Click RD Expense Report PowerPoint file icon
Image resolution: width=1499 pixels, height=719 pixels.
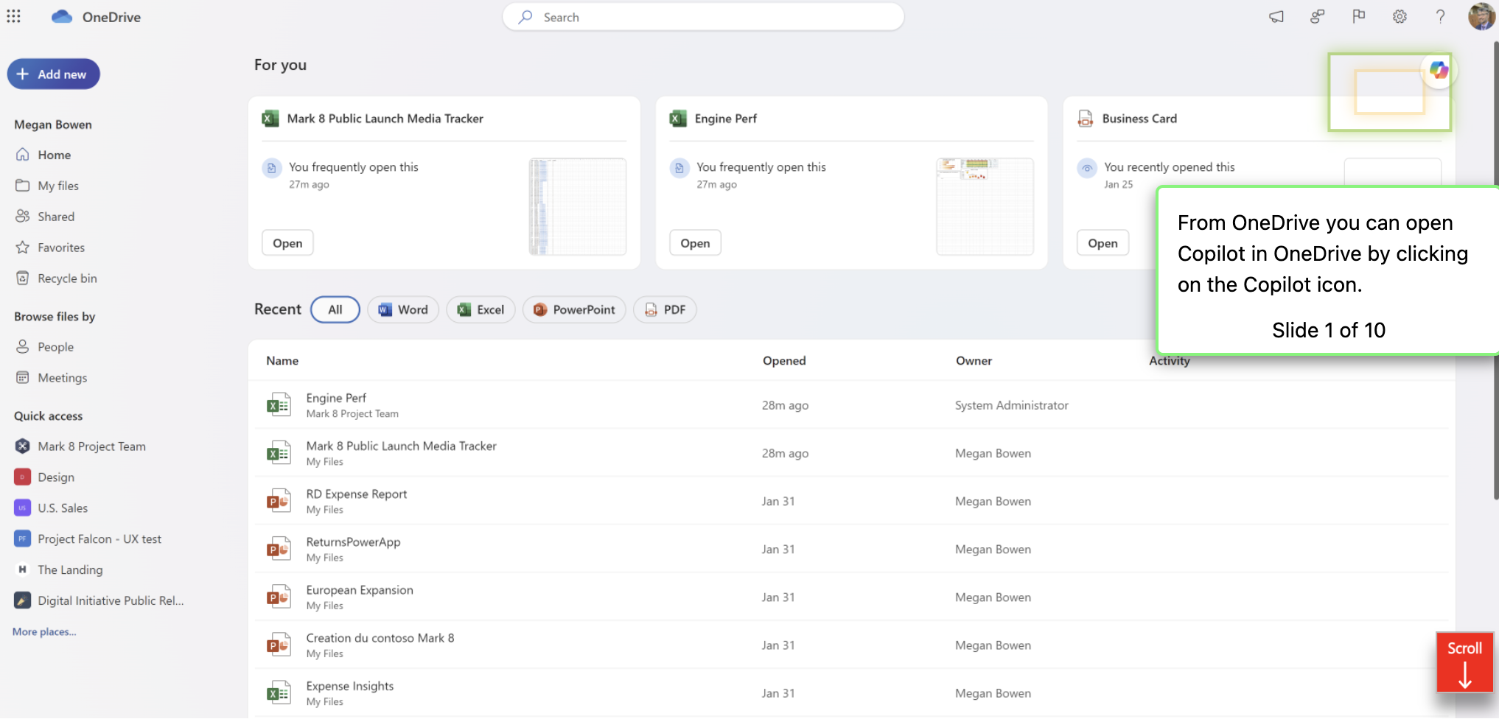pyautogui.click(x=279, y=501)
